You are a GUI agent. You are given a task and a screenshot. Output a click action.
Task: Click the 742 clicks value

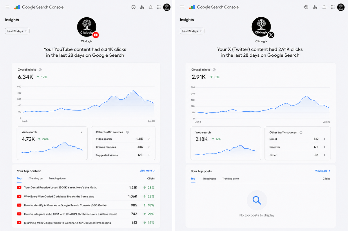(134, 214)
